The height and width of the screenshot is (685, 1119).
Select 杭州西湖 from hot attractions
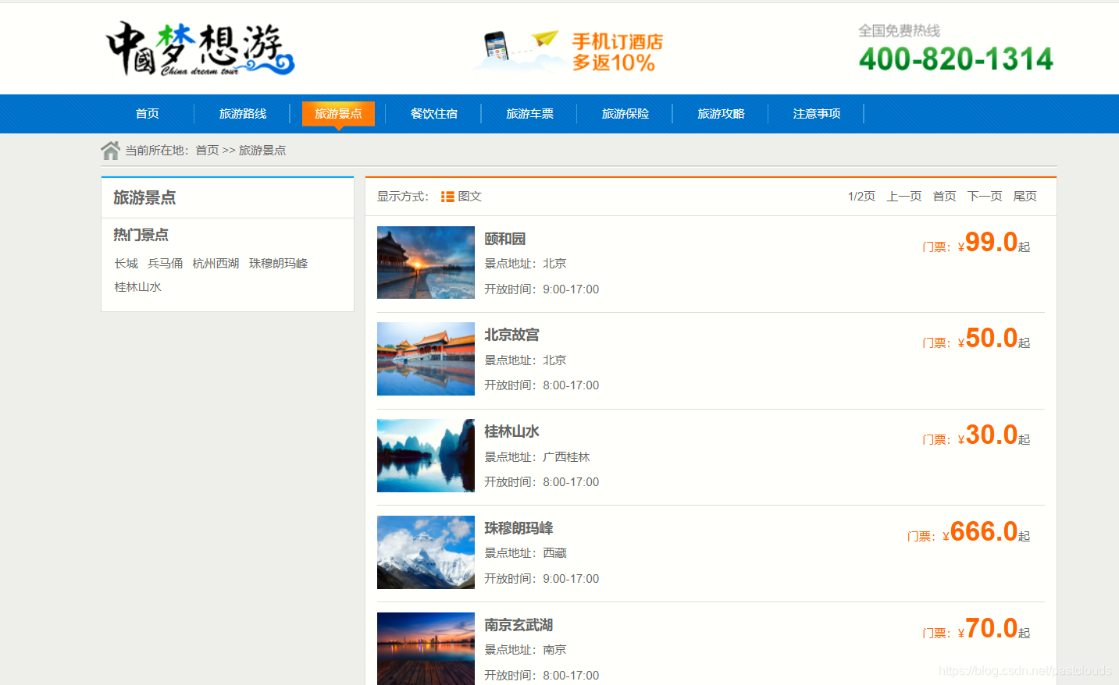pyautogui.click(x=216, y=263)
